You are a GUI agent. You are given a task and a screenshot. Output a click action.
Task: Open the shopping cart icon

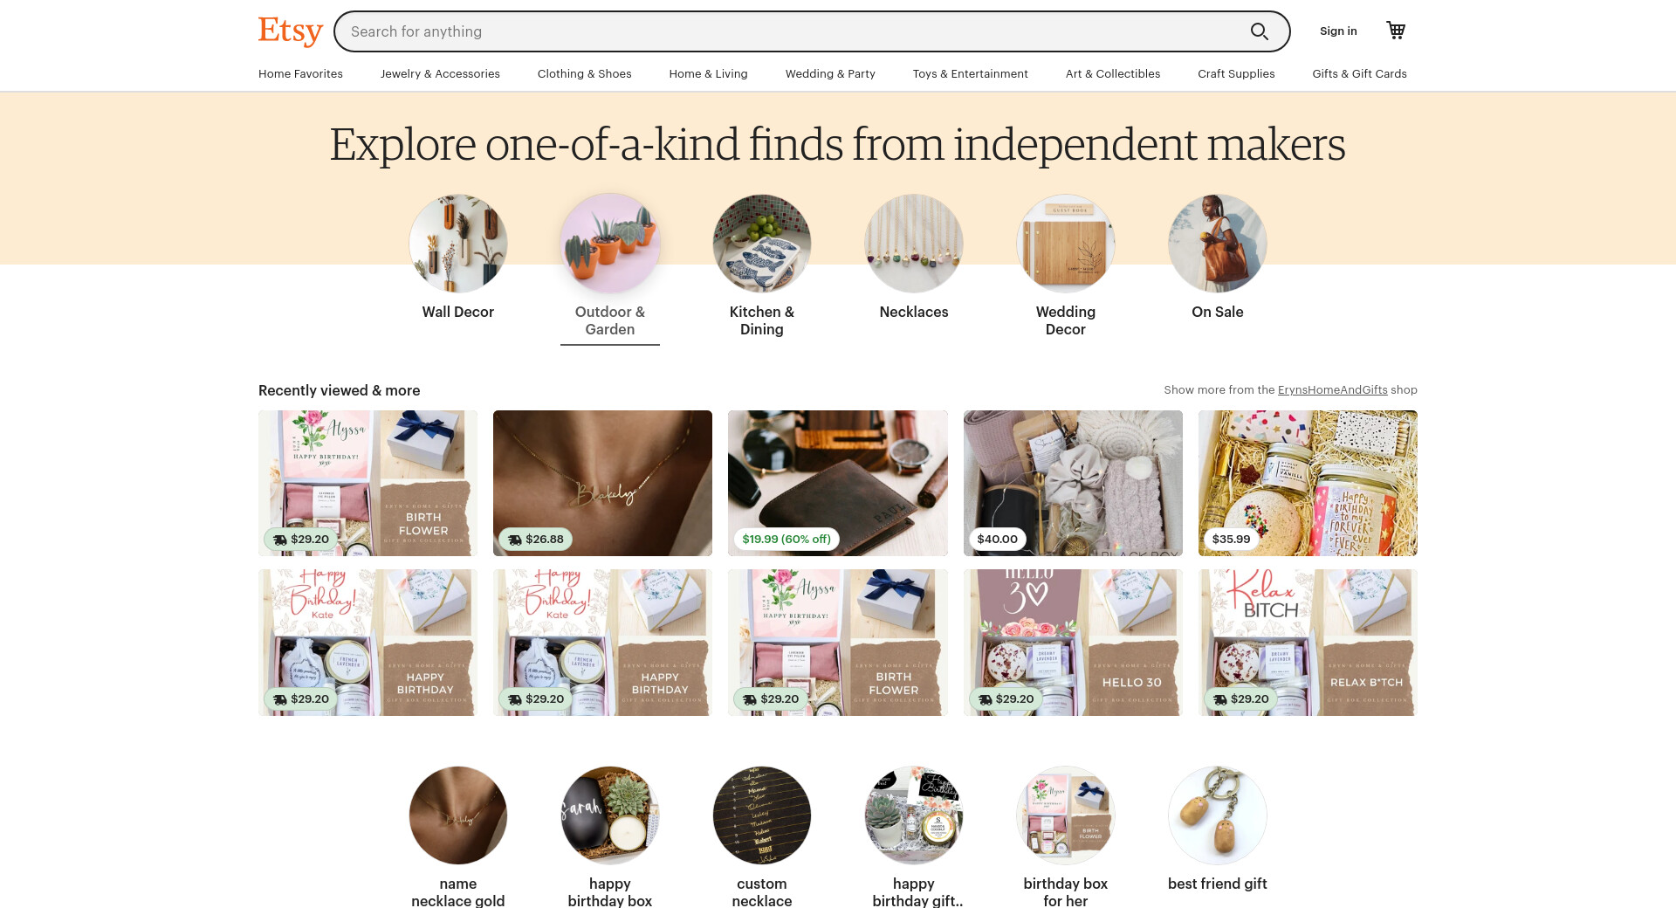(x=1396, y=31)
